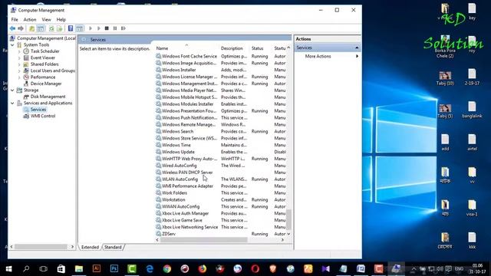The width and height of the screenshot is (491, 276).
Task: Open the Help menu
Action: coord(61,19)
